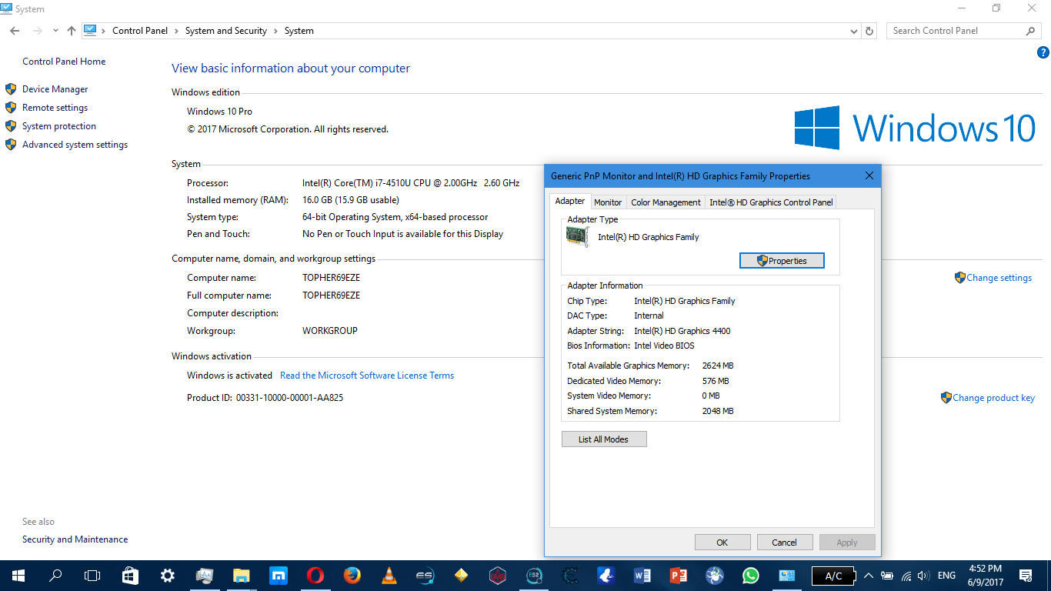Open ES File Explorer taskbar icon
Image resolution: width=1051 pixels, height=591 pixels.
click(425, 576)
